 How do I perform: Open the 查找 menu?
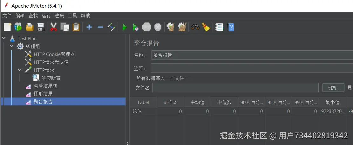tap(33, 16)
